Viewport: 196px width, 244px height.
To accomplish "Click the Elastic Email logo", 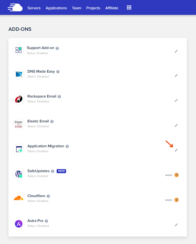I will tap(19, 124).
